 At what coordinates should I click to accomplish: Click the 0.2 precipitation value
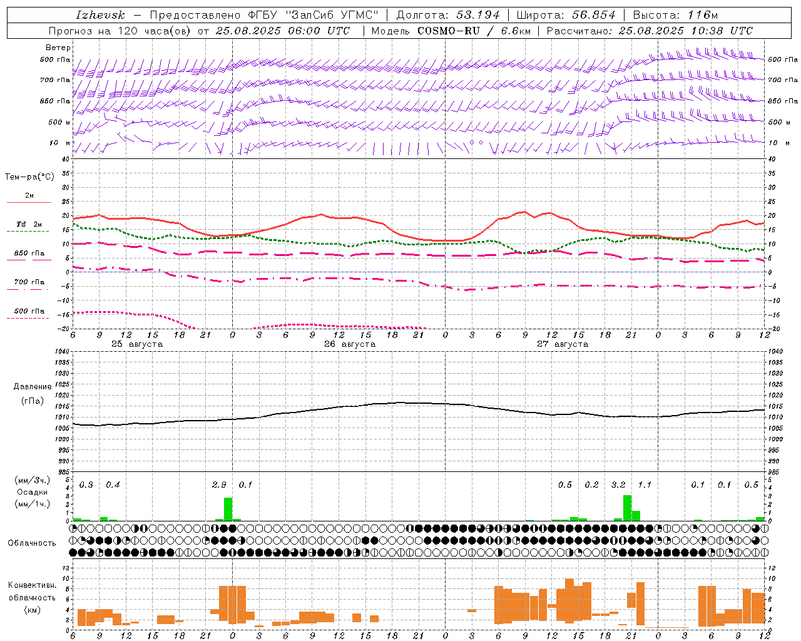point(591,485)
